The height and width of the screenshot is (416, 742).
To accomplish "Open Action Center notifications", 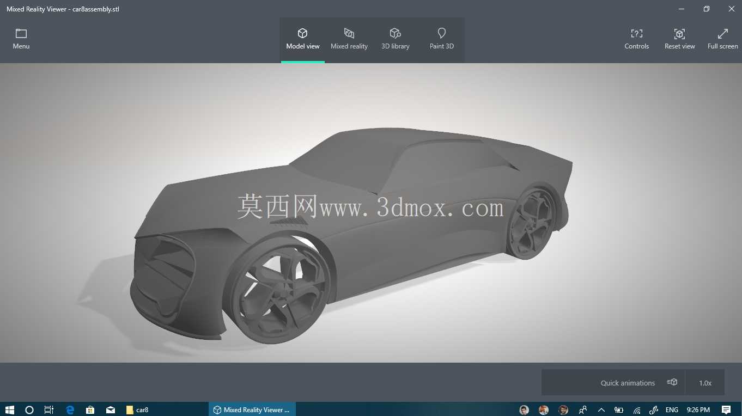I will click(x=726, y=409).
